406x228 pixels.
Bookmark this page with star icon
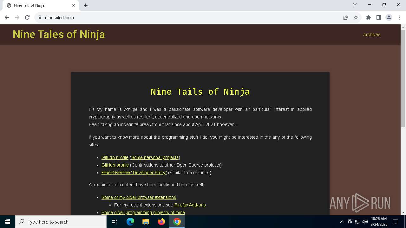(x=356, y=17)
